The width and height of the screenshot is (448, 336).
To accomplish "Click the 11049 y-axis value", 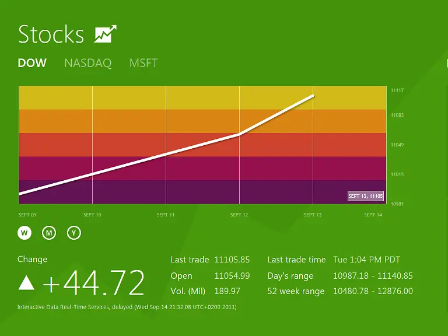I will click(397, 145).
